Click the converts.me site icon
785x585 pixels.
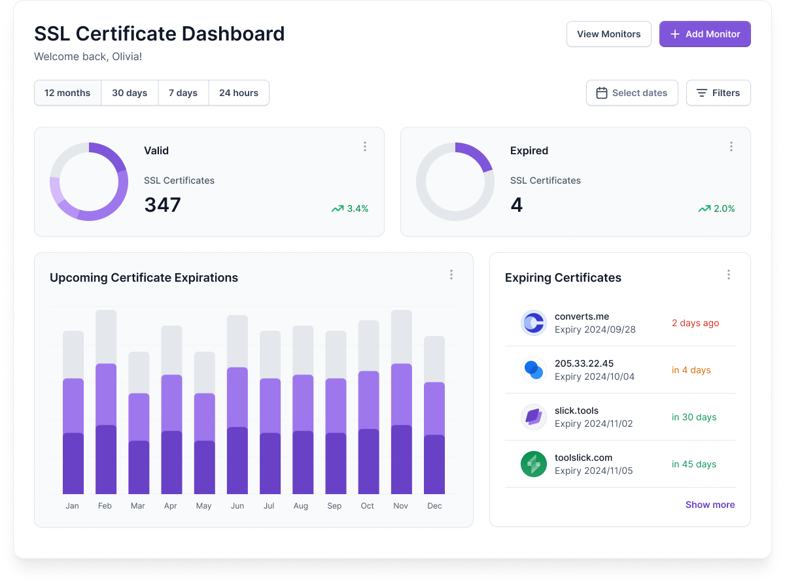pos(534,323)
